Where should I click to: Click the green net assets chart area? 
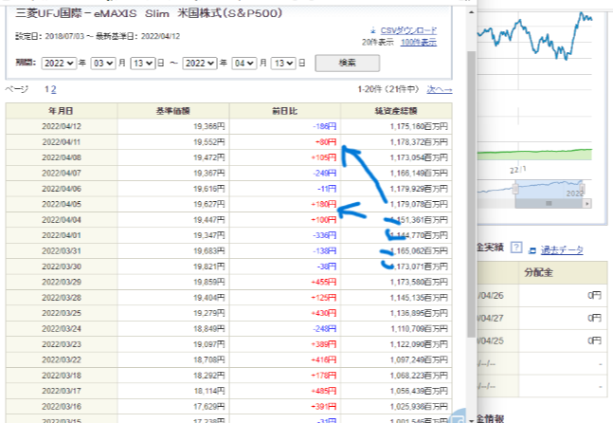pos(534,155)
